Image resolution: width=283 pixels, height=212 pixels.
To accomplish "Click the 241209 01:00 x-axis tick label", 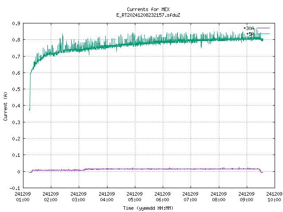I will click(x=23, y=197).
